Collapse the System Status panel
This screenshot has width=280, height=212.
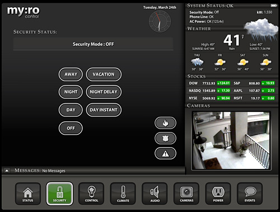point(274,6)
